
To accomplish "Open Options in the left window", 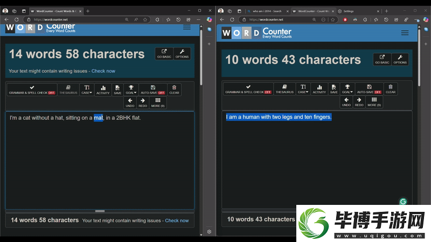I will tap(182, 53).
